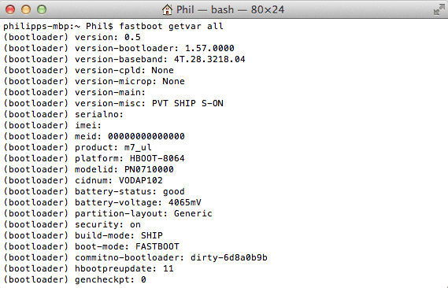The height and width of the screenshot is (288, 448).
Task: Zoom the window using the green button
Action: click(42, 9)
